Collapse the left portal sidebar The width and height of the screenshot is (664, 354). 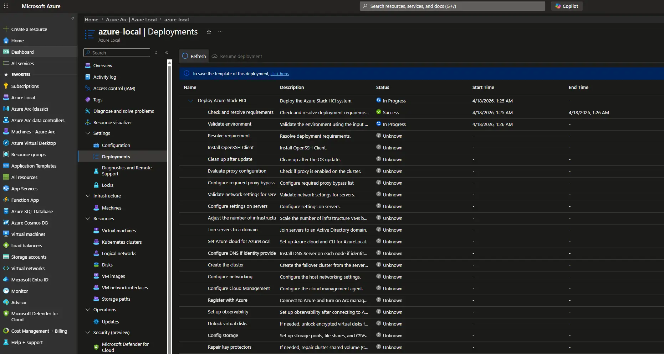[73, 18]
